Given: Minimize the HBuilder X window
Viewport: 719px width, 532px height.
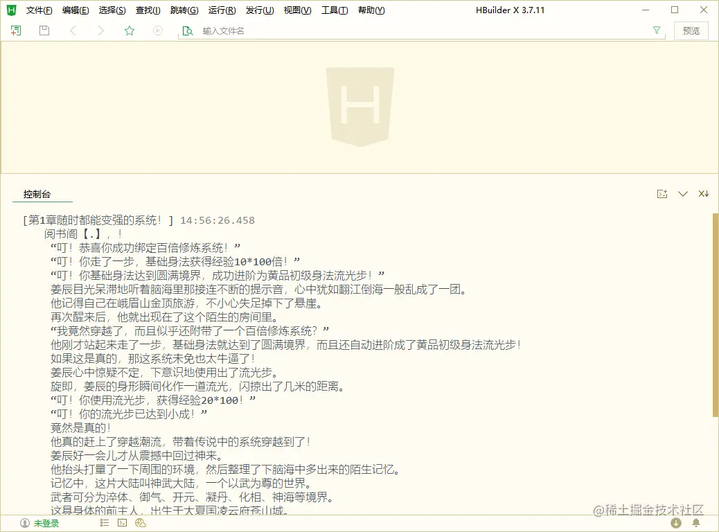Looking at the screenshot, I should (646, 10).
